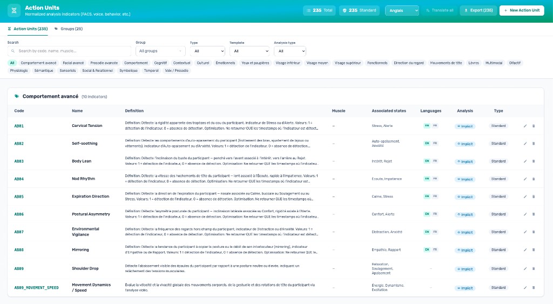Filter by Comportement avancé chip
This screenshot has width=553, height=304.
click(38, 63)
